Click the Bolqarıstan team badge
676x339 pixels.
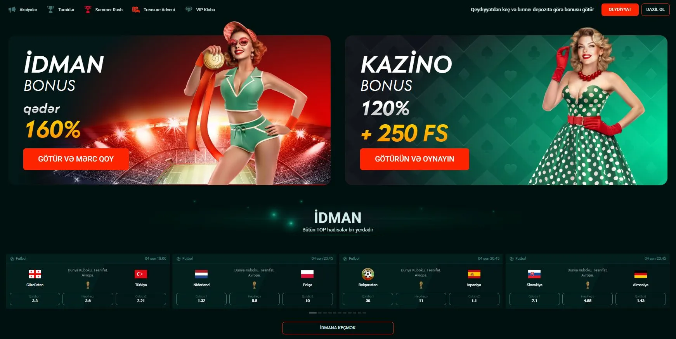click(368, 274)
